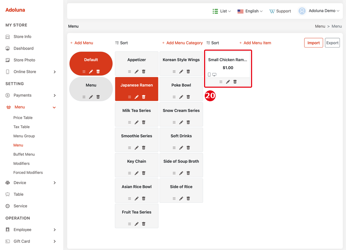Delete the Soft Drinks category
The width and height of the screenshot is (346, 250).
point(188,147)
